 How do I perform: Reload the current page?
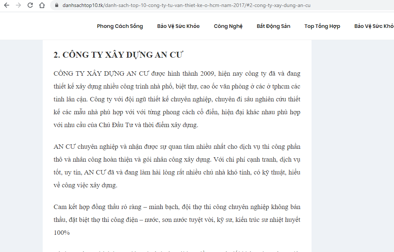(x=30, y=6)
